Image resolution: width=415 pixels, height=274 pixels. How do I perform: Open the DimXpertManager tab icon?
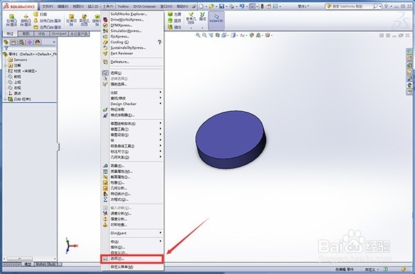pyautogui.click(x=30, y=42)
